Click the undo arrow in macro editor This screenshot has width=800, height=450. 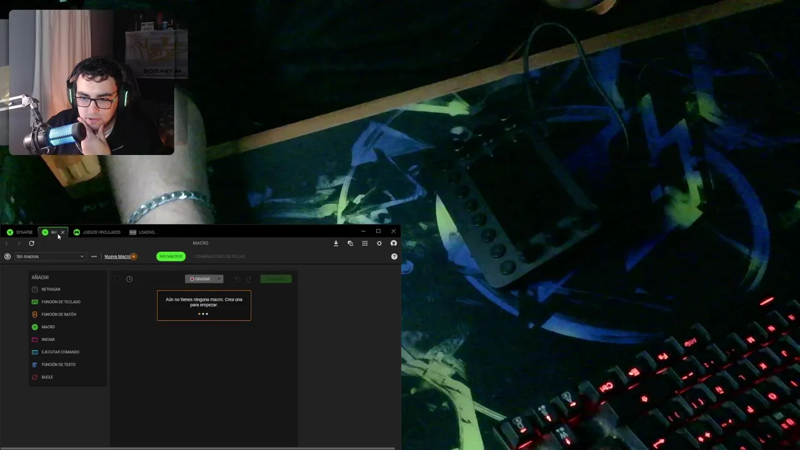pyautogui.click(x=237, y=279)
